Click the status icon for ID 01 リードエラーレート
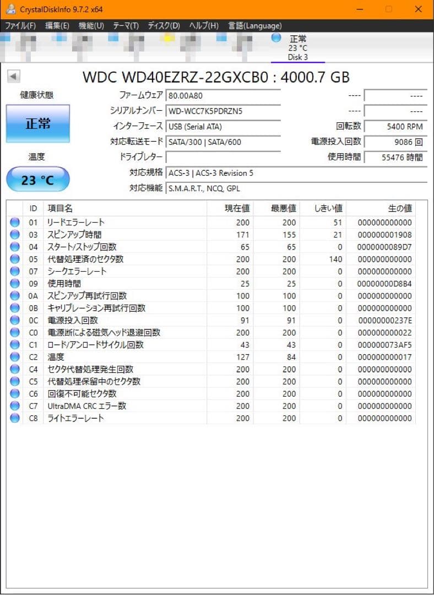Screen dimensions: 434x595 pos(15,223)
